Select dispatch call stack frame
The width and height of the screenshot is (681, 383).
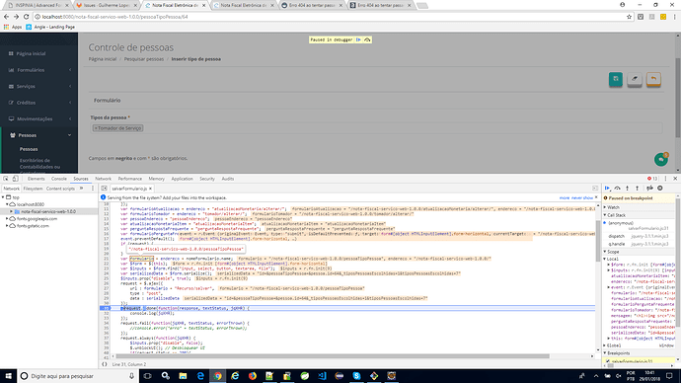pos(640,236)
